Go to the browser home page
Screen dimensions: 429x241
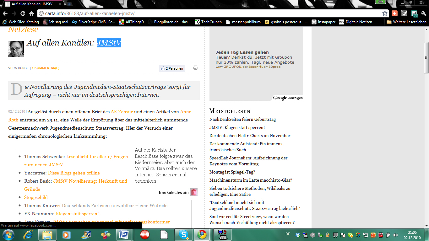31,13
